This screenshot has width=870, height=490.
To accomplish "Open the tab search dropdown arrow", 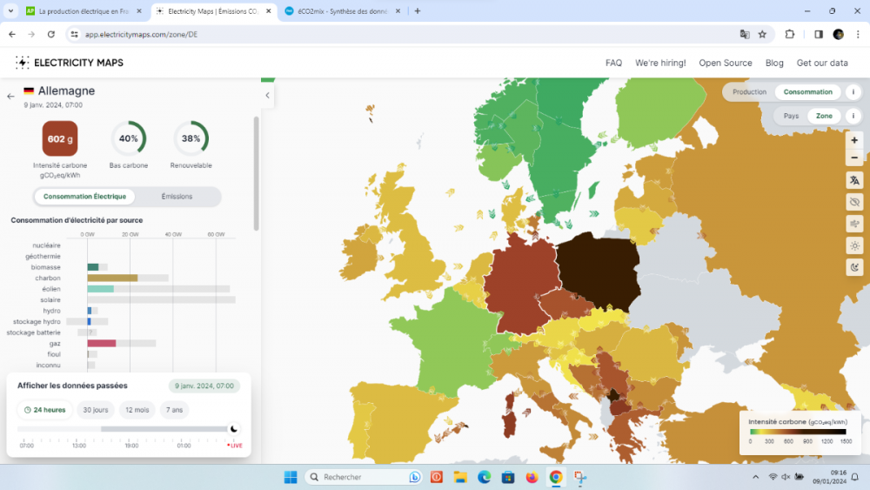I will [x=10, y=11].
